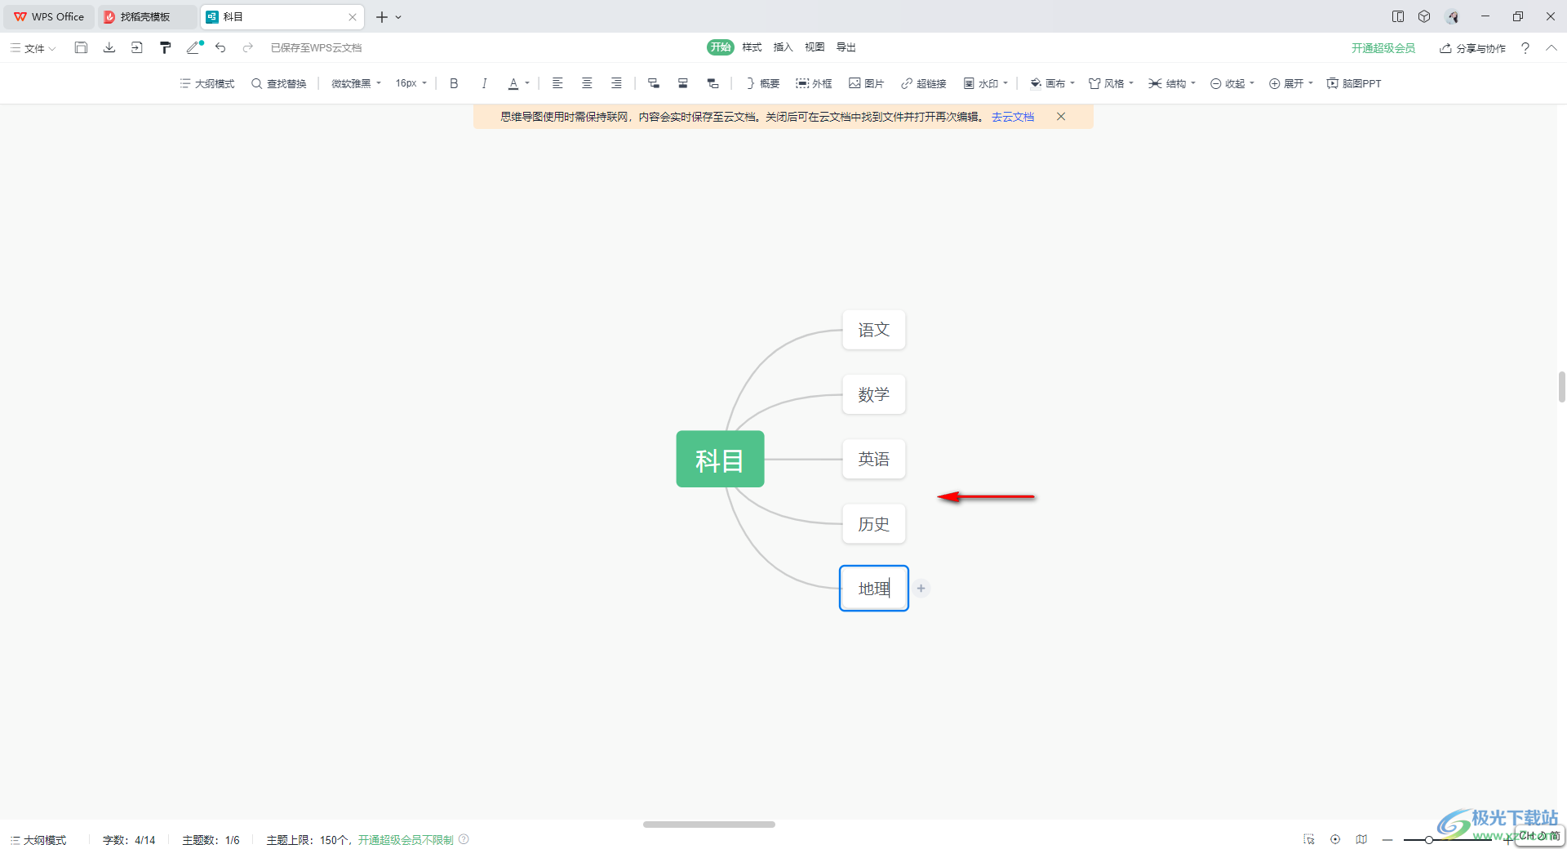This screenshot has width=1567, height=849.
Task: Open the watermark (水印) dropdown
Action: 986,83
